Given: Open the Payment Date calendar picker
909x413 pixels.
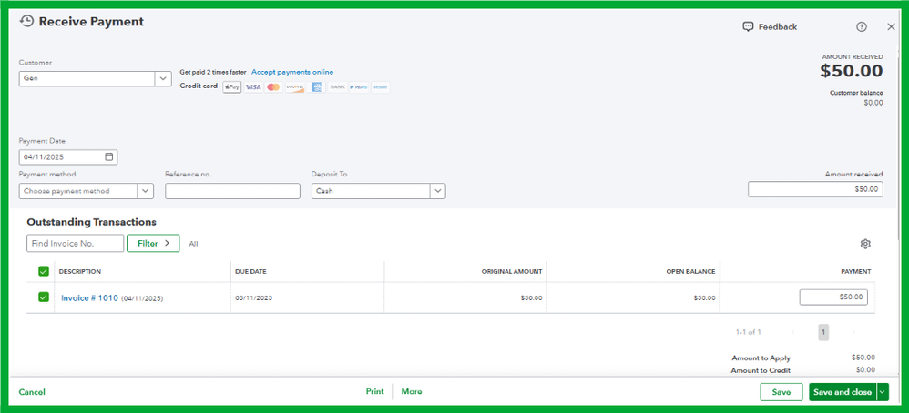Looking at the screenshot, I should click(109, 157).
